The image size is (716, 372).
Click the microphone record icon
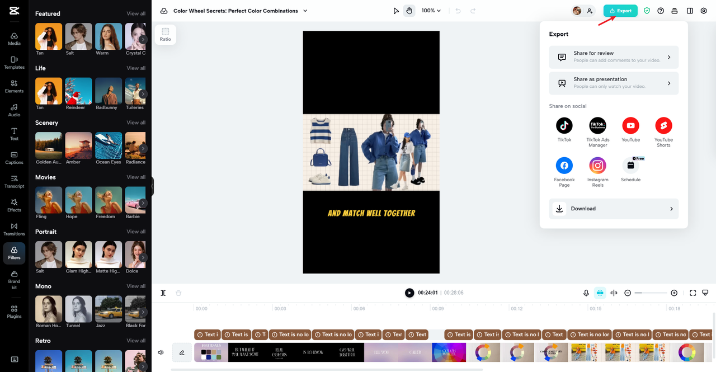point(586,293)
